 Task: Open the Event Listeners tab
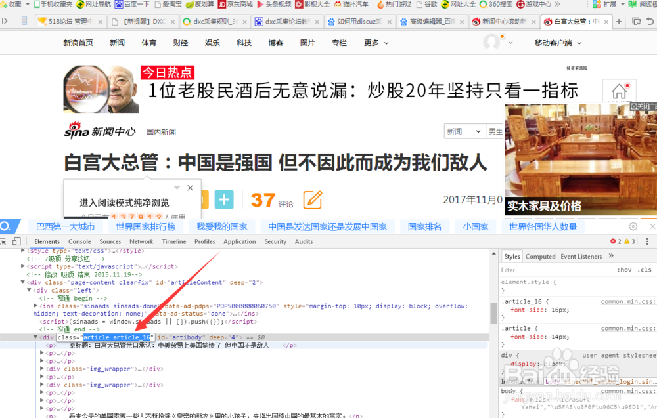pos(581,256)
